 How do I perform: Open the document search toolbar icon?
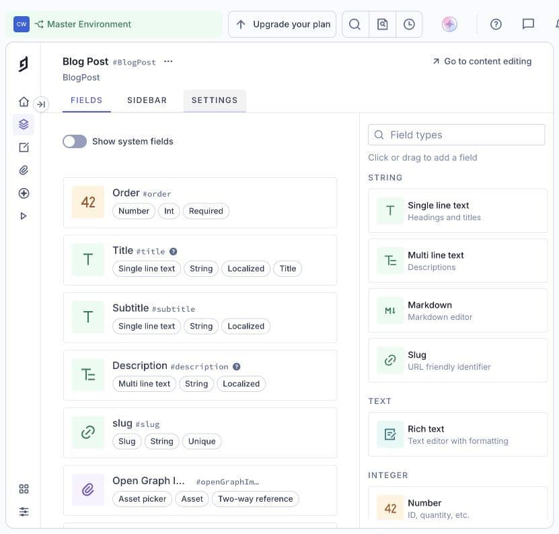tap(382, 24)
